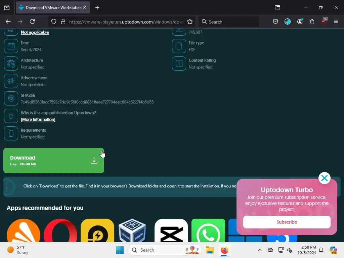
Task: Open the VirtualBox recommended app
Action: [132, 230]
